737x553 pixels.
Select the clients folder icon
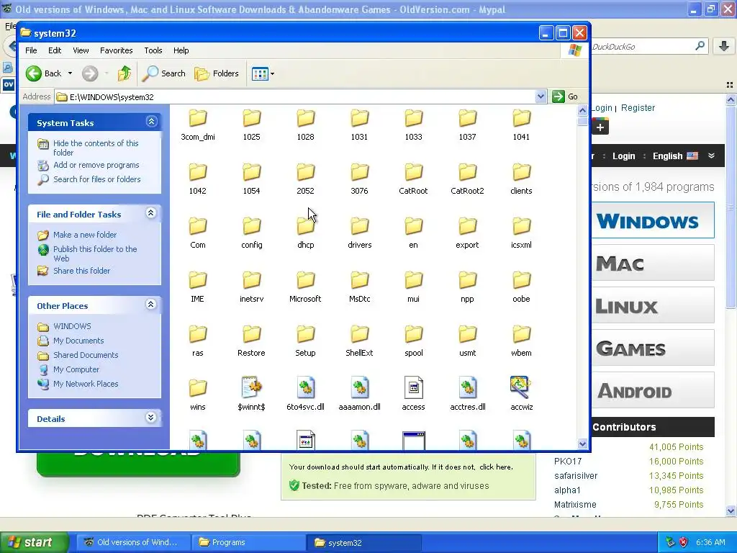(521, 172)
